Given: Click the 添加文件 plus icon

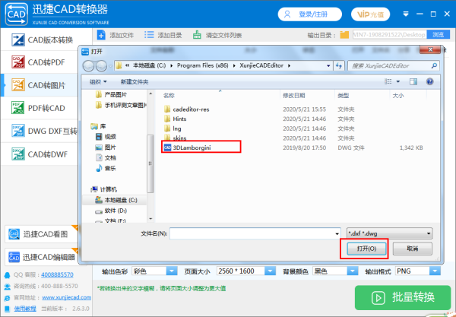Looking at the screenshot, I should pyautogui.click(x=101, y=35).
